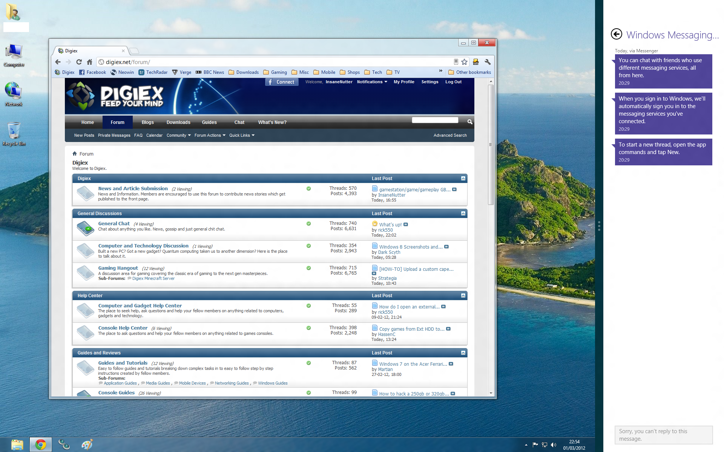Image resolution: width=724 pixels, height=452 pixels.
Task: Open the Chat navigation tab
Action: (x=239, y=122)
